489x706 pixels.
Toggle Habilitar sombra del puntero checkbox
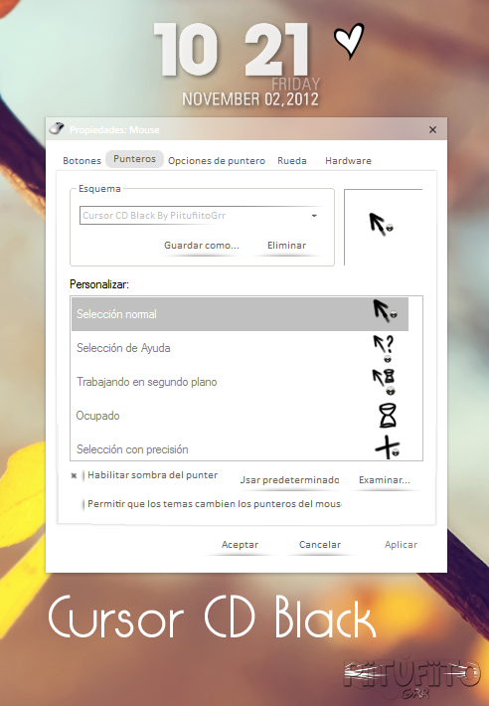pos(75,475)
